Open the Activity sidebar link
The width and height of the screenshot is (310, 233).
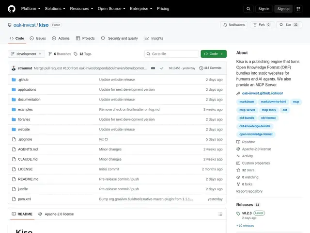(245, 156)
